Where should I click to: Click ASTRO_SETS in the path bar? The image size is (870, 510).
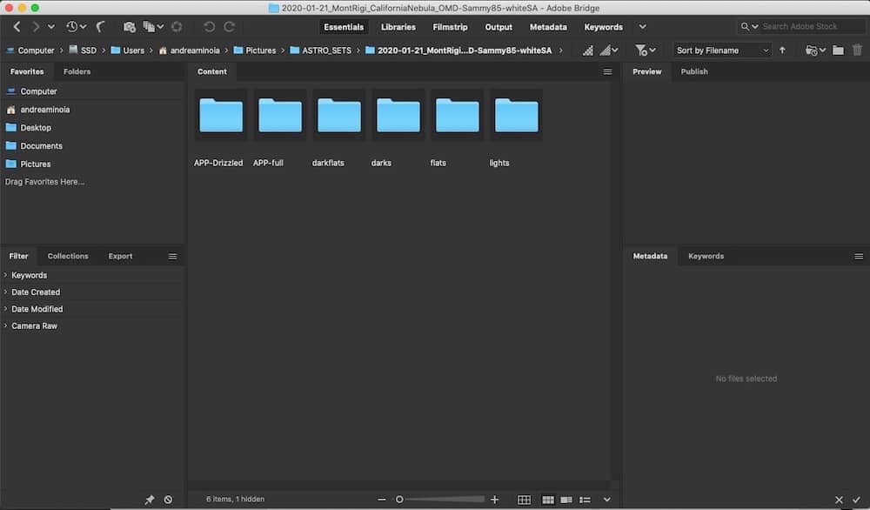pos(321,50)
